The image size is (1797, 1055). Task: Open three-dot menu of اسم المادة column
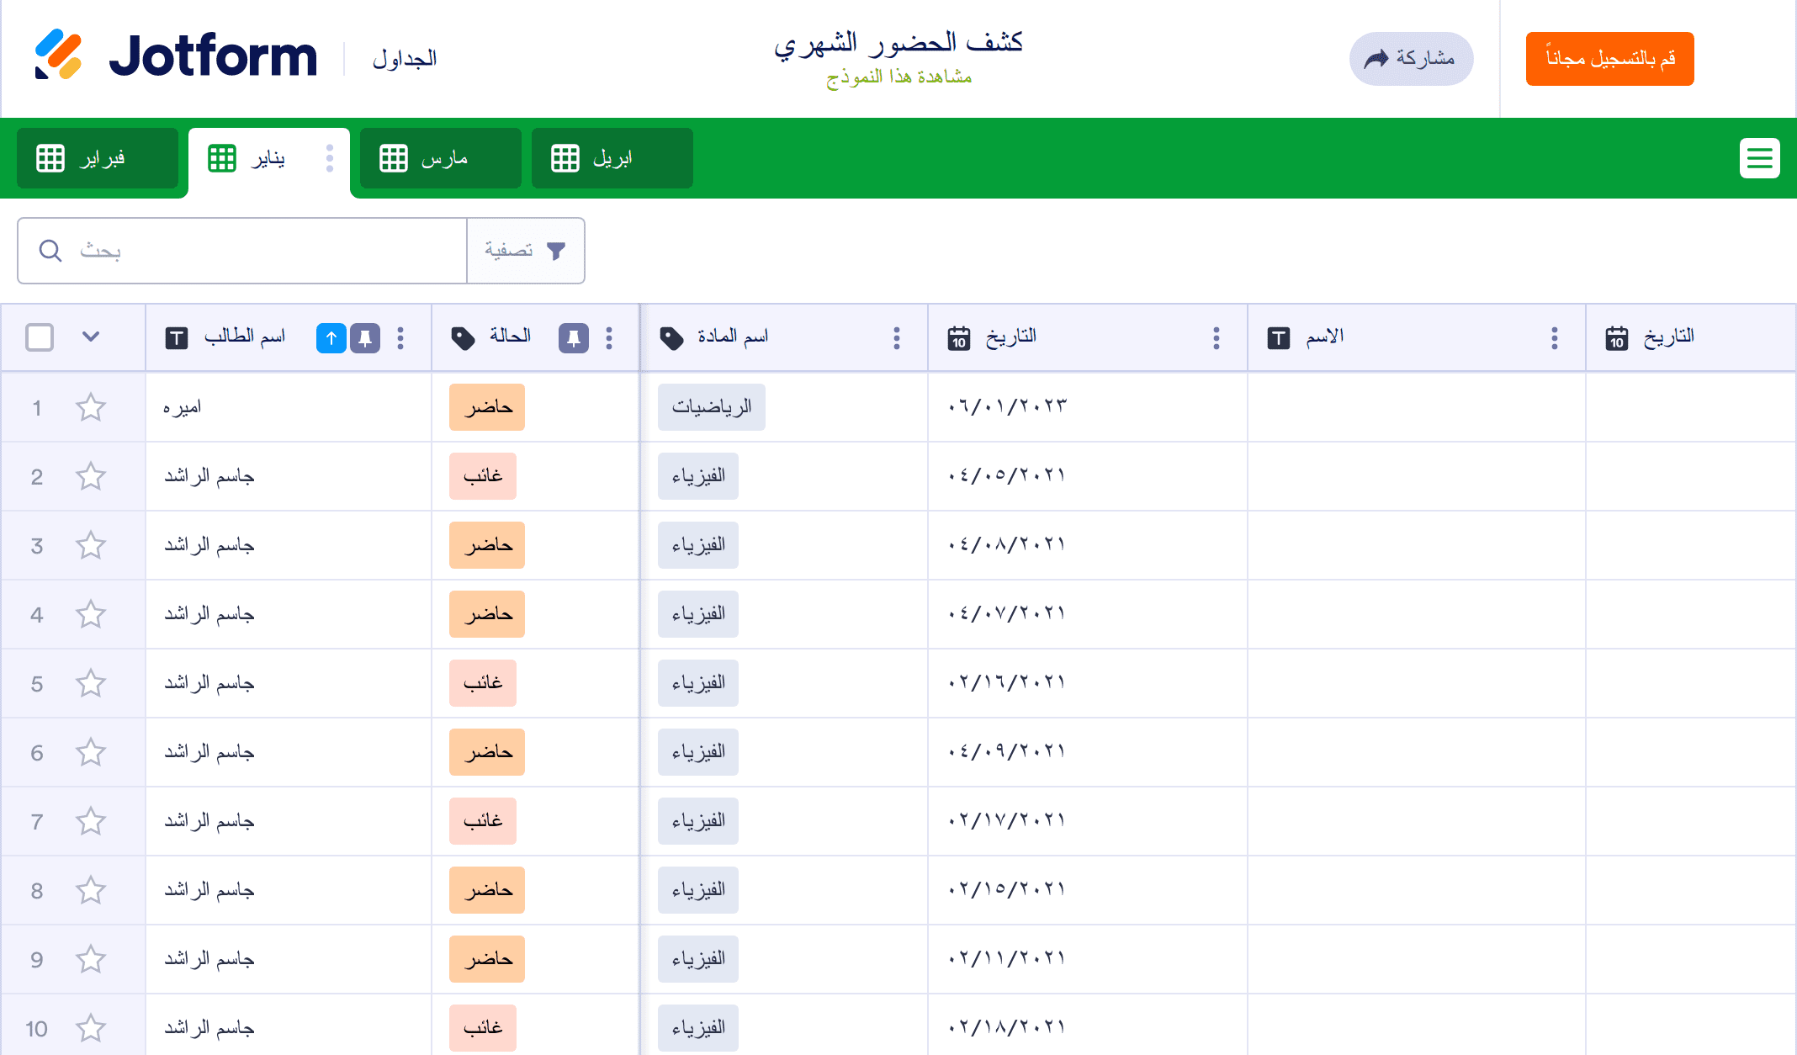coord(896,338)
